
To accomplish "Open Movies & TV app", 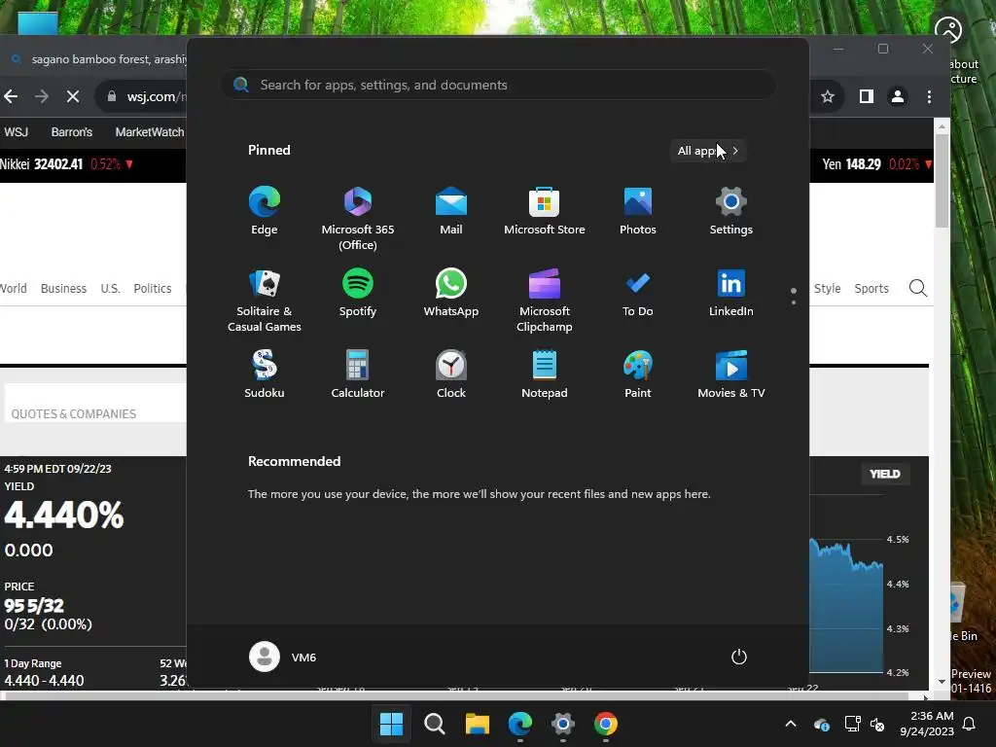I will (x=731, y=374).
